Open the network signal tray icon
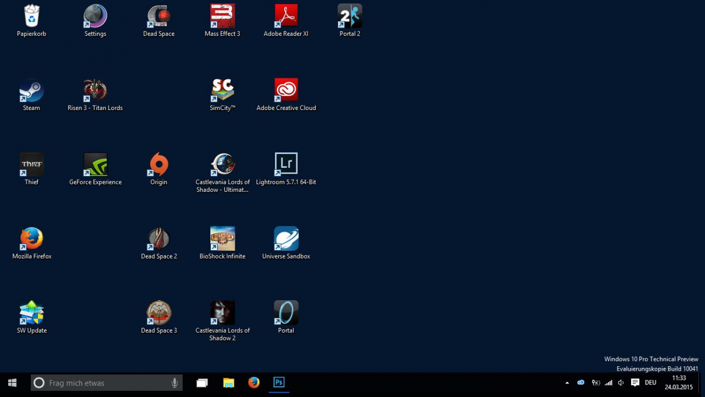The image size is (705, 397). click(609, 383)
